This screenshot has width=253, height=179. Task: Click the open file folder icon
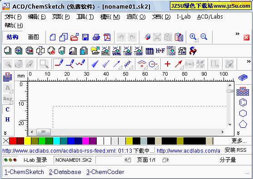coord(74,37)
